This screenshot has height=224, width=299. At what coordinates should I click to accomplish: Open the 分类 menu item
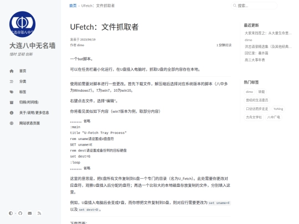[x=23, y=81]
